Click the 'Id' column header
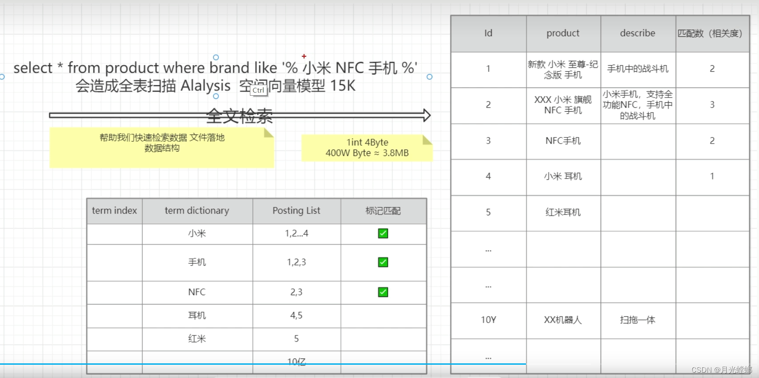The image size is (759, 378). click(488, 34)
